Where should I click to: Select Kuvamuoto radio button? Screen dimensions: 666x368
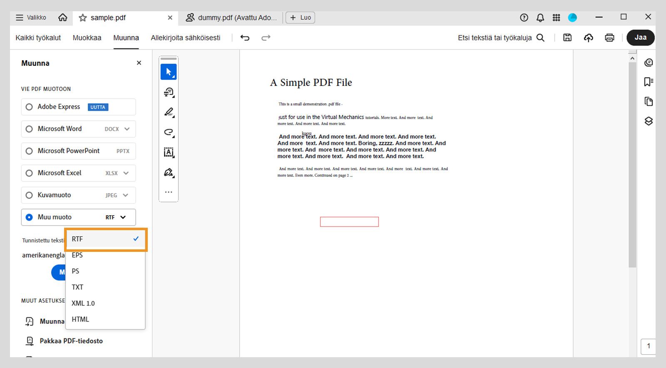[29, 195]
